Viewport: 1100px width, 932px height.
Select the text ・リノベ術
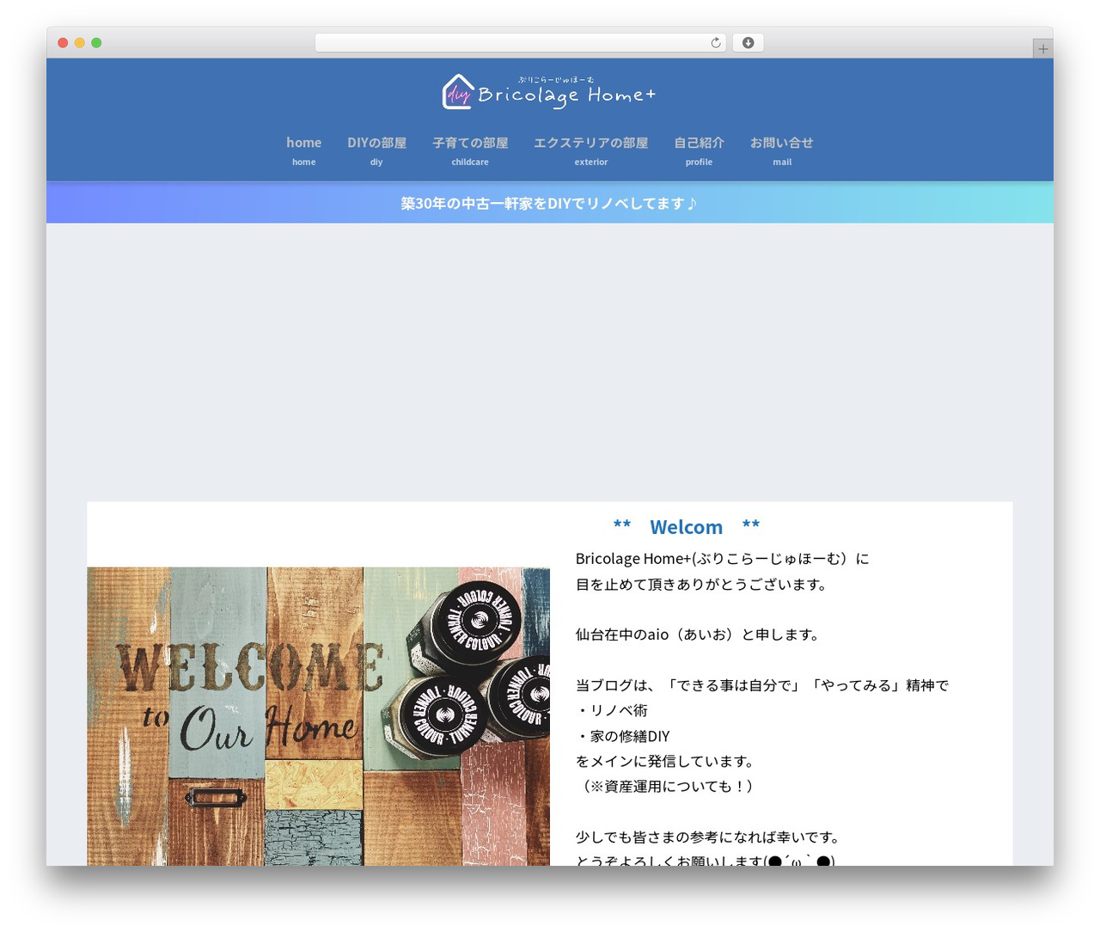click(x=611, y=710)
